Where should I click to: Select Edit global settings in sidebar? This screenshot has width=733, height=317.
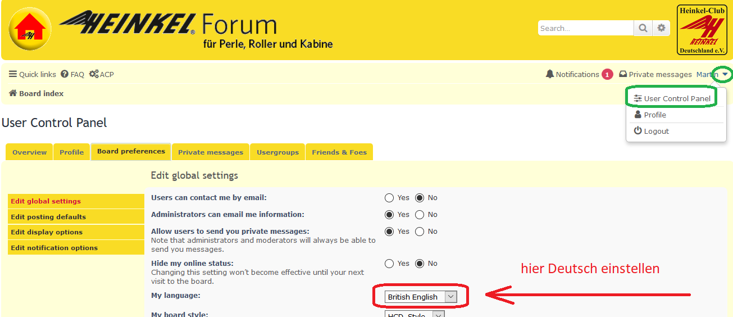(x=76, y=201)
